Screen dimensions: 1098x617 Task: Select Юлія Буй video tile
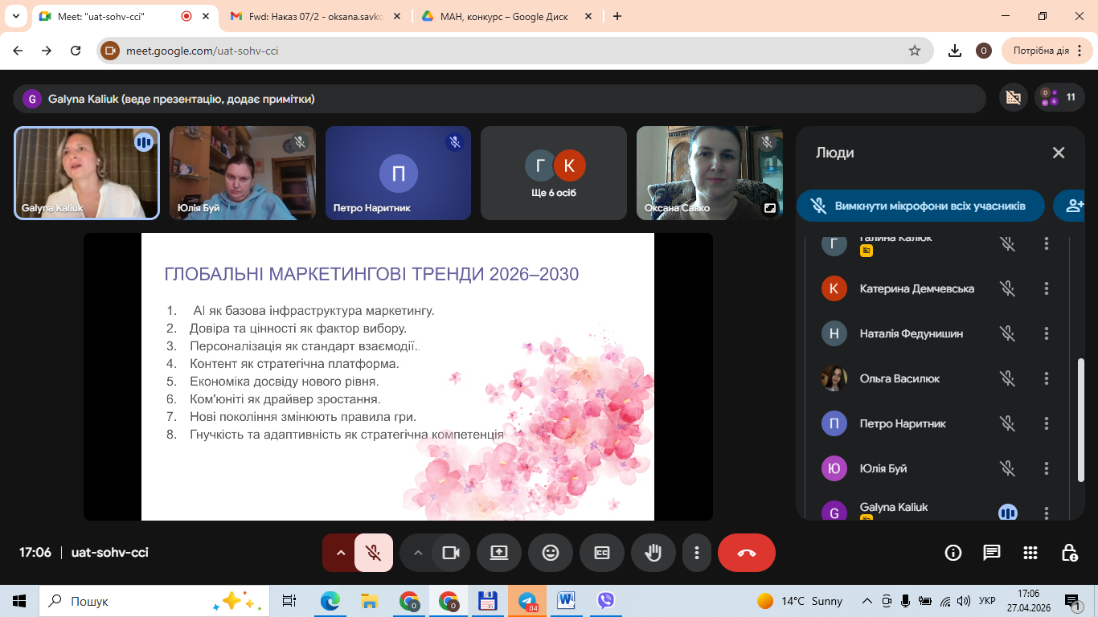point(243,173)
